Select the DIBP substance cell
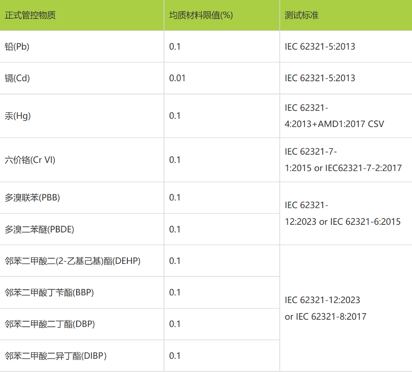Viewport: 412px width, 373px height. (x=56, y=356)
